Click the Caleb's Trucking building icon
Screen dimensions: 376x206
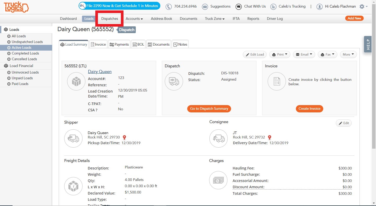273,7
